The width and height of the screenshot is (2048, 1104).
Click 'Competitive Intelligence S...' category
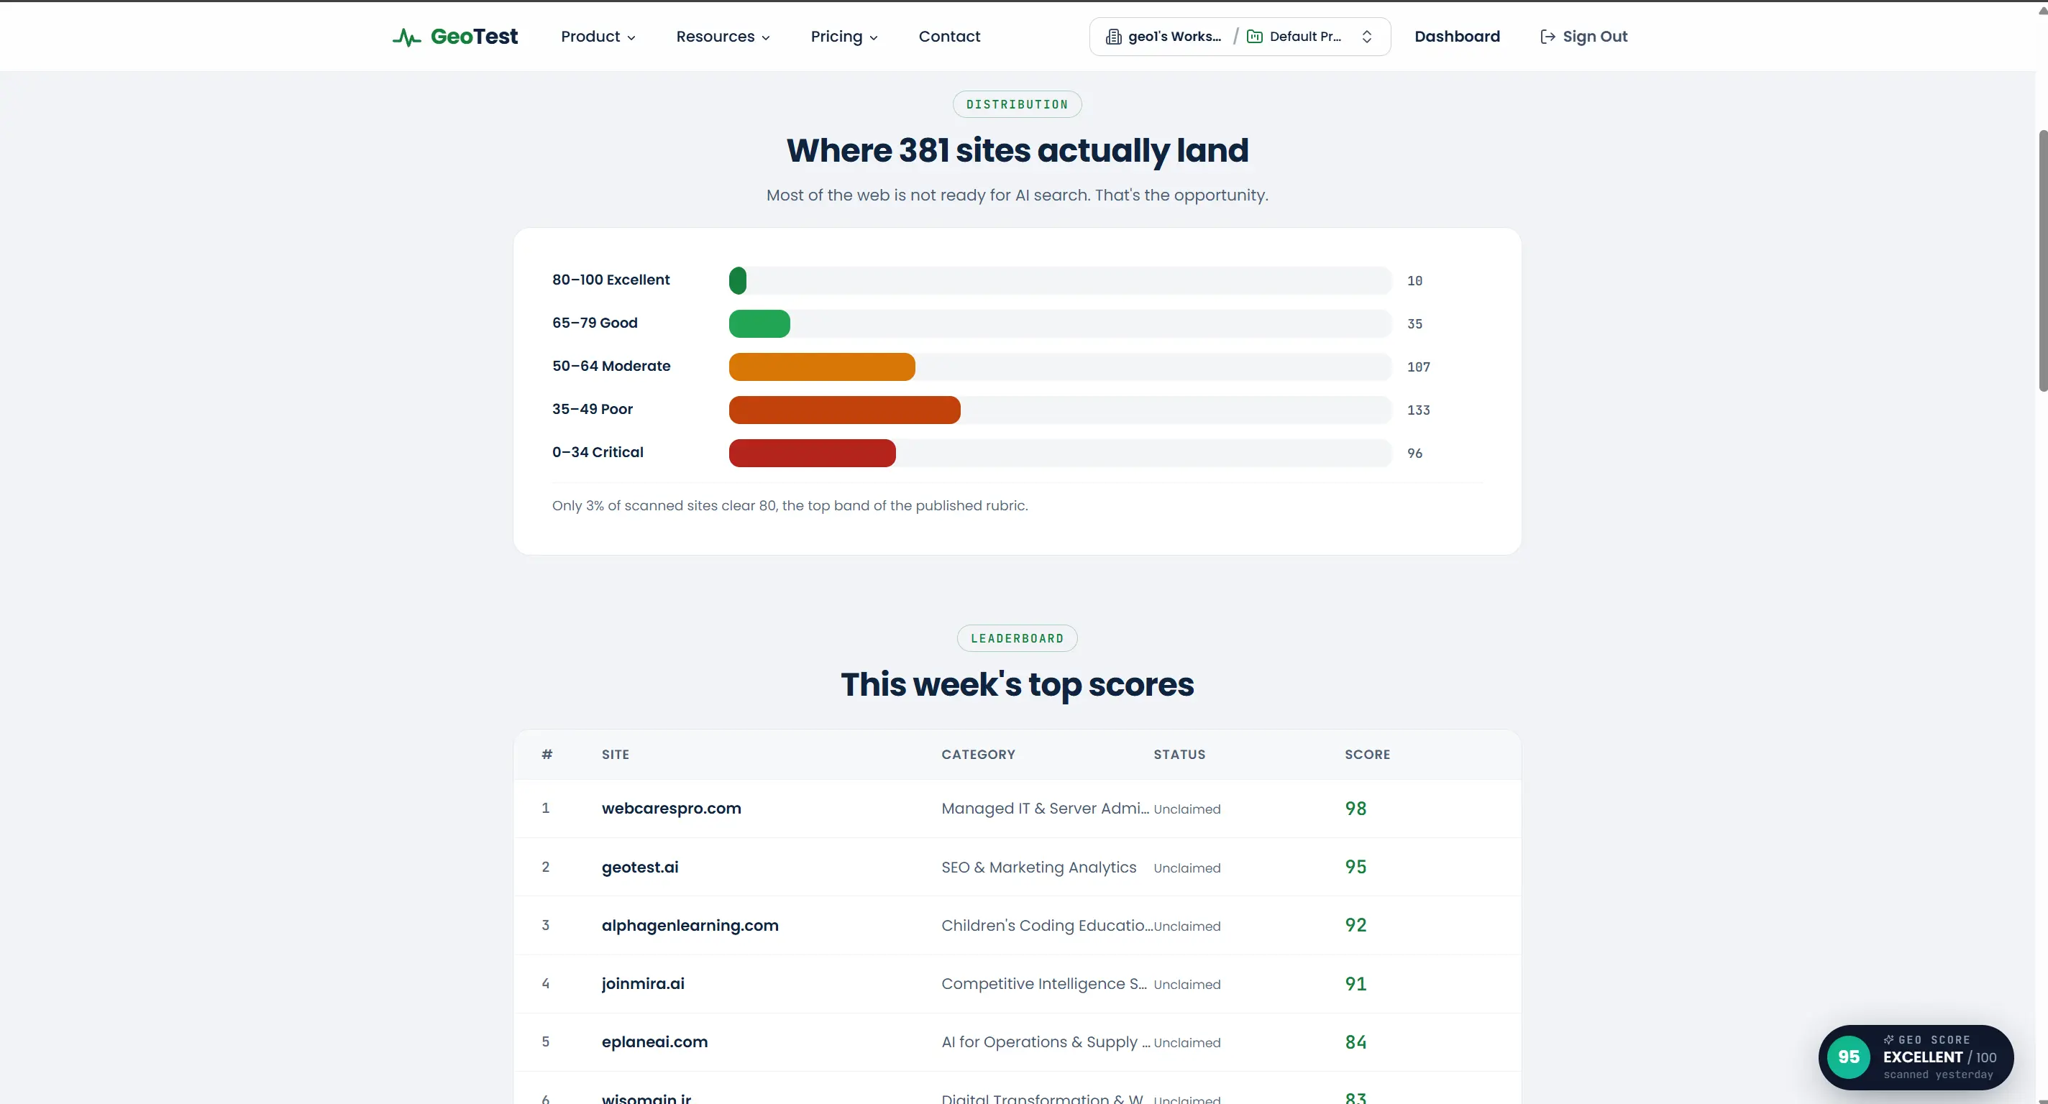coord(1044,983)
